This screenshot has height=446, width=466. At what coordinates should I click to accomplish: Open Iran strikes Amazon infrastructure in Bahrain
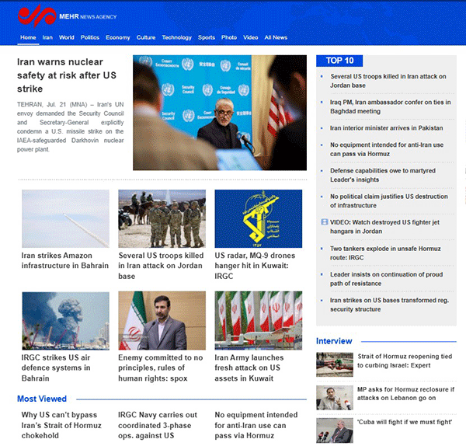(64, 260)
